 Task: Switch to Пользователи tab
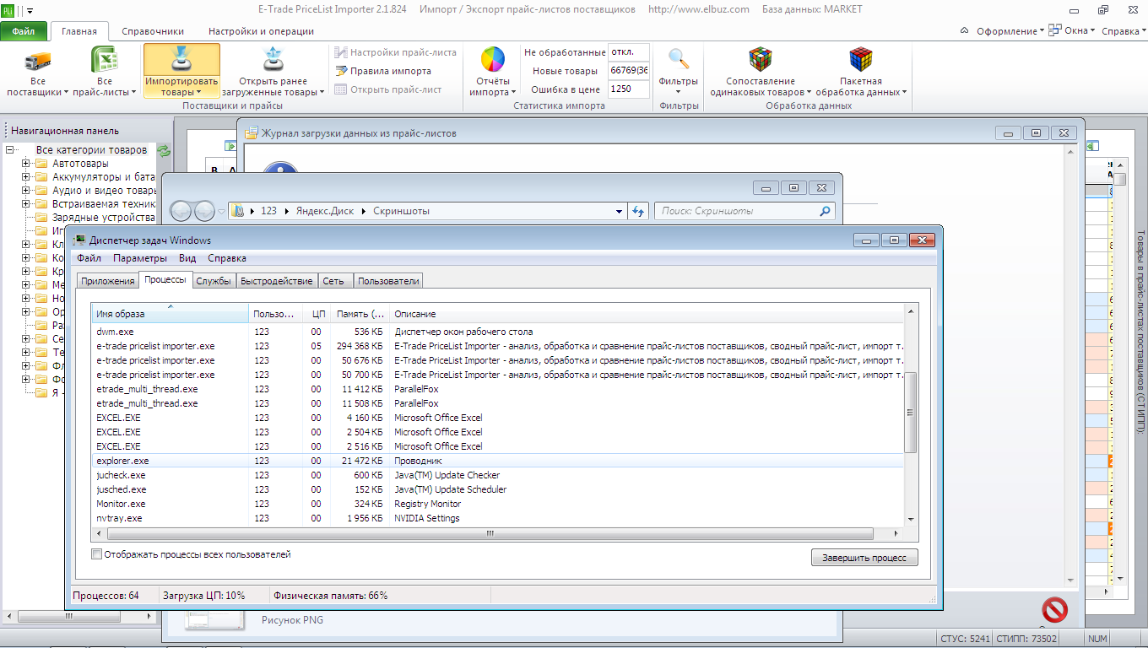click(388, 281)
